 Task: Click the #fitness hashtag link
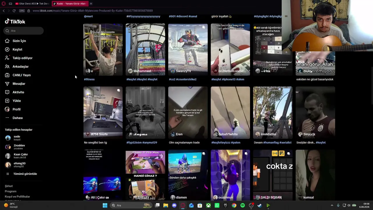(89, 79)
